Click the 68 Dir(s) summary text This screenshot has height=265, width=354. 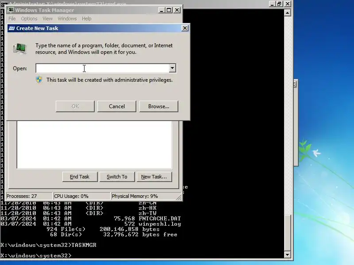point(66,235)
